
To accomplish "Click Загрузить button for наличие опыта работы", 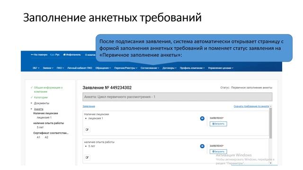I will [x=218, y=152].
